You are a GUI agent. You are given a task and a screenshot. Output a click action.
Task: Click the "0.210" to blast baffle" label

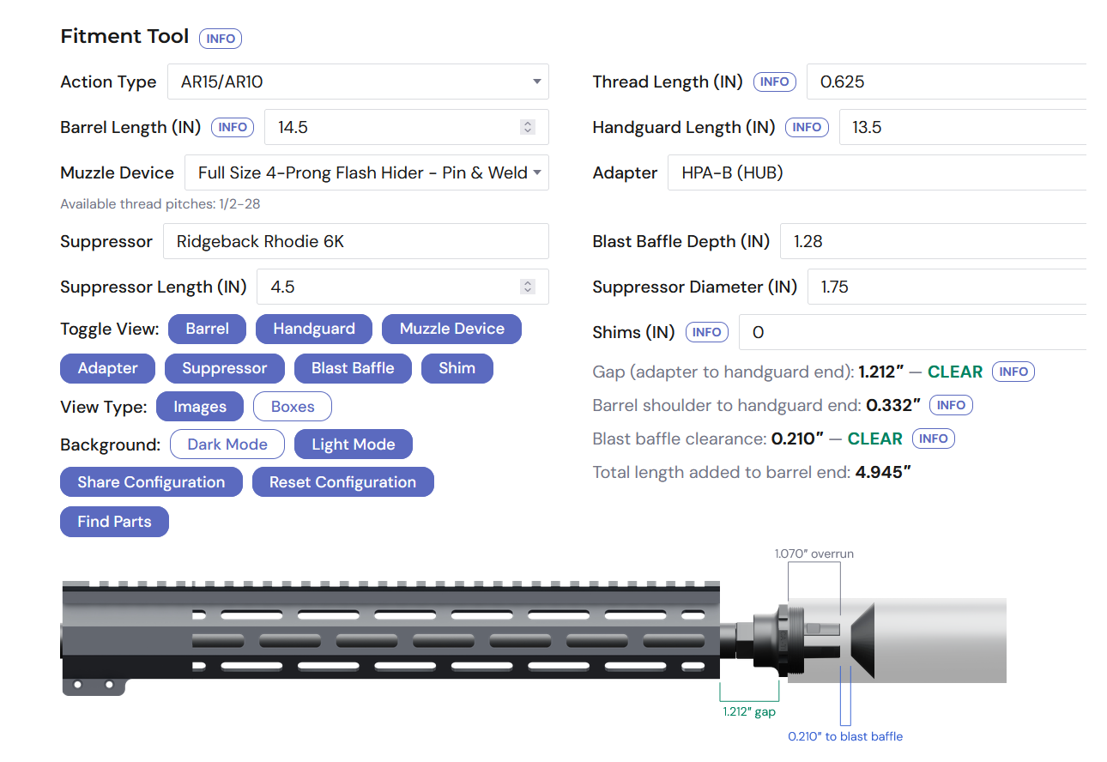(x=845, y=736)
